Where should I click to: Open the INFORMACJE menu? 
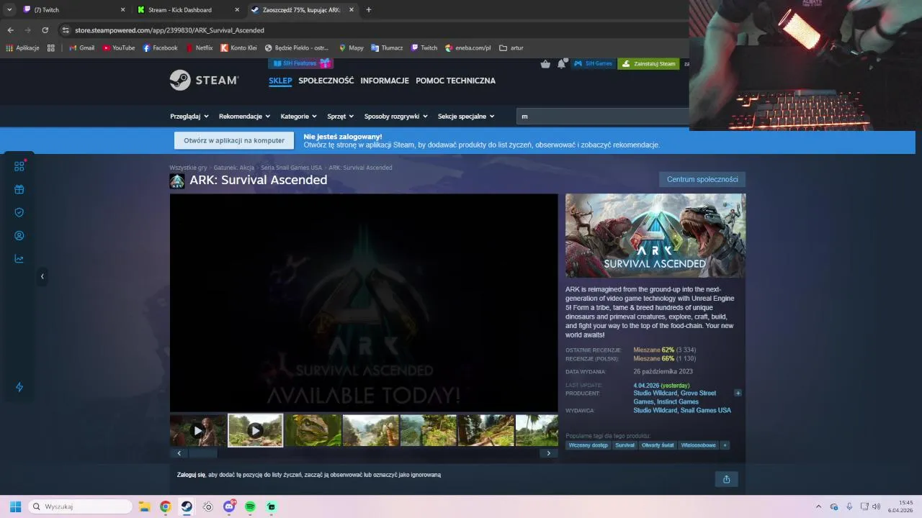click(385, 81)
